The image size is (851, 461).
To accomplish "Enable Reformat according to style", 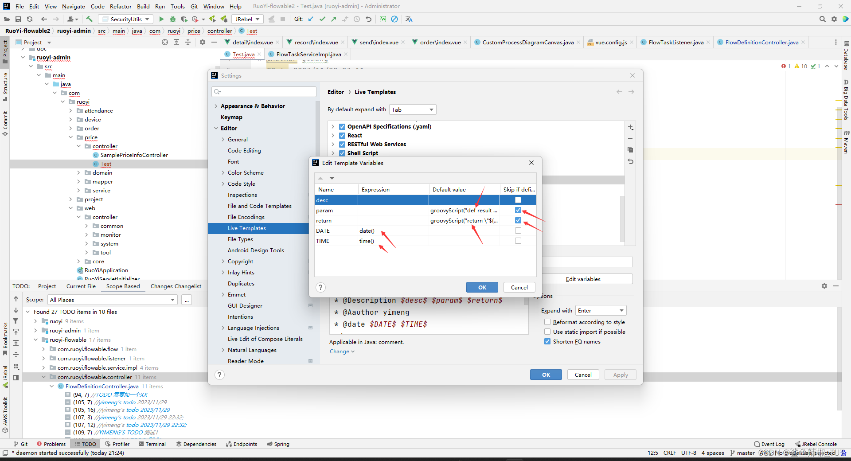I will [547, 322].
